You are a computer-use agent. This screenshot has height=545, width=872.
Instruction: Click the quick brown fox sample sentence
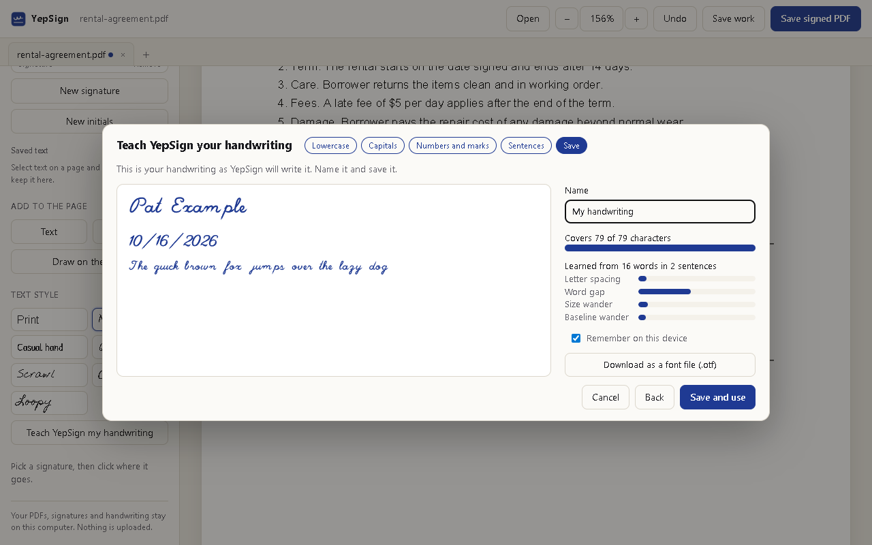(258, 266)
